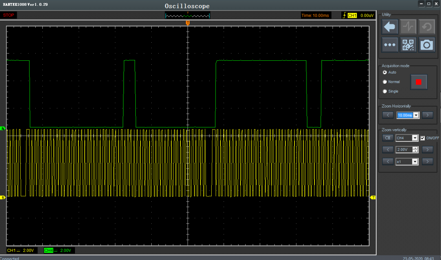Click the waveform pulse utility icon
The height and width of the screenshot is (260, 441).
click(x=408, y=27)
